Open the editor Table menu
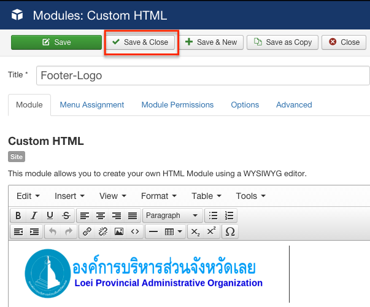This screenshot has height=307, width=370. 206,196
